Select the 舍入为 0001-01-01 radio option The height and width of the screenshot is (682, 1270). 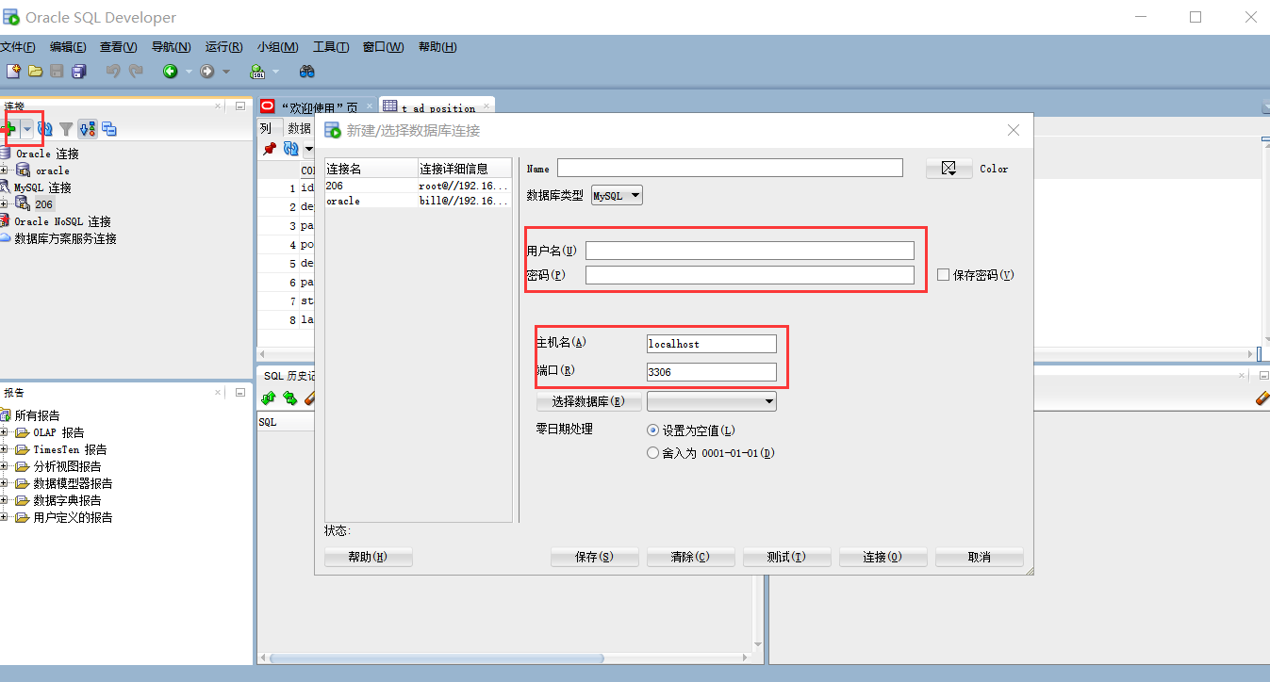tap(653, 453)
